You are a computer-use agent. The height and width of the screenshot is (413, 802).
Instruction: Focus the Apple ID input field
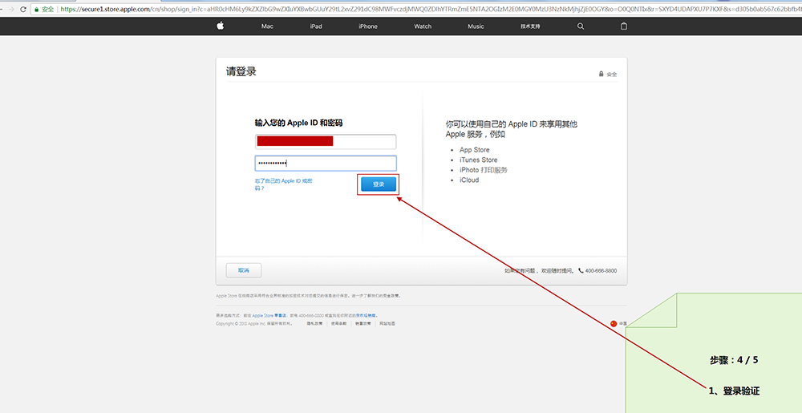pos(326,141)
